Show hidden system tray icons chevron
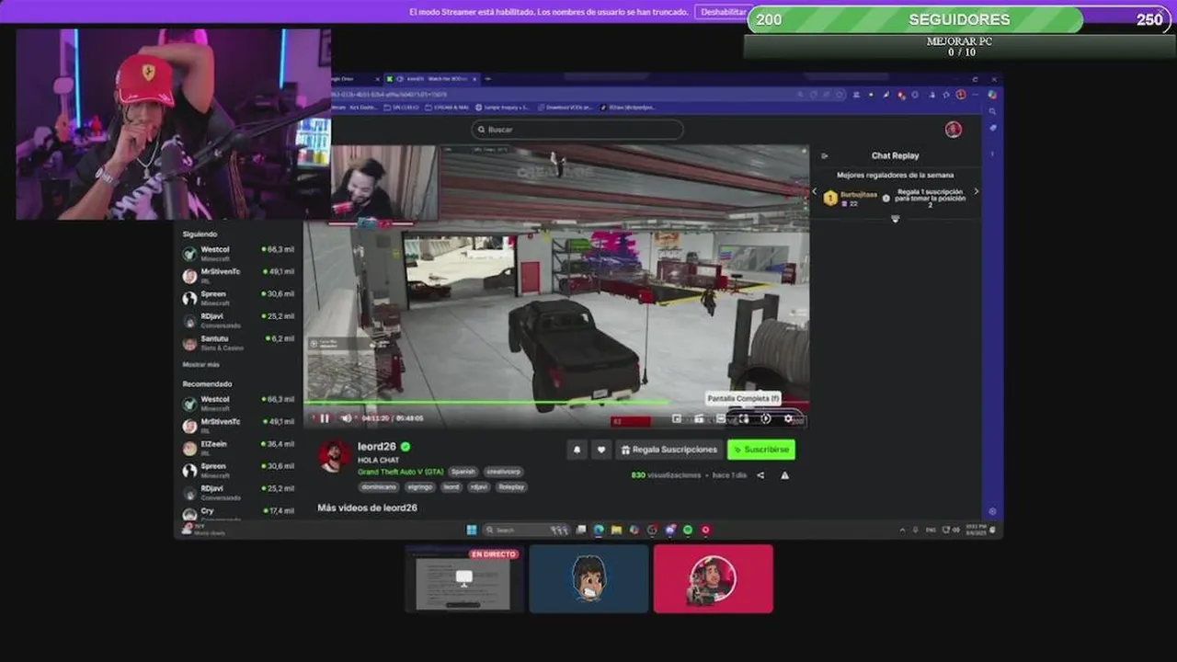Image resolution: width=1177 pixels, height=662 pixels. point(902,530)
